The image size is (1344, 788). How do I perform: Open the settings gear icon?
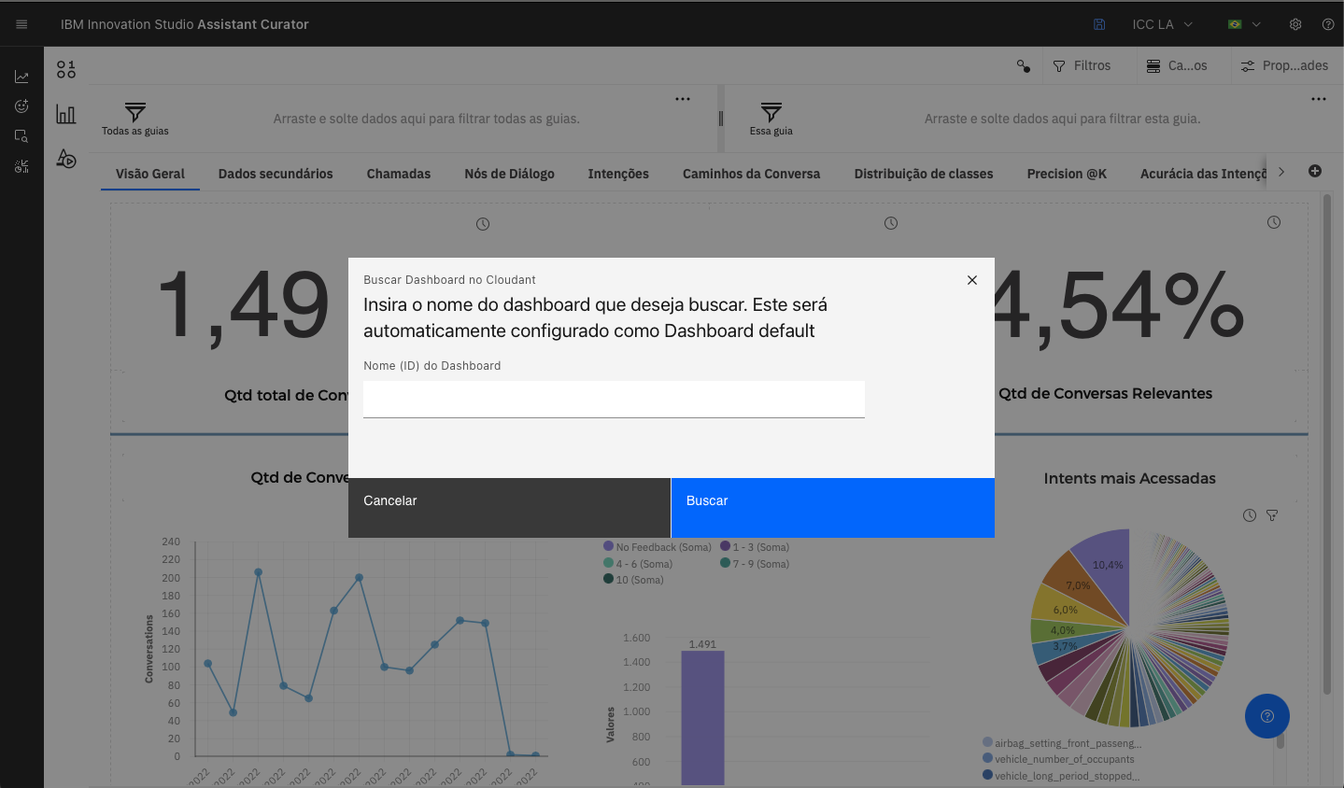[x=1295, y=24]
